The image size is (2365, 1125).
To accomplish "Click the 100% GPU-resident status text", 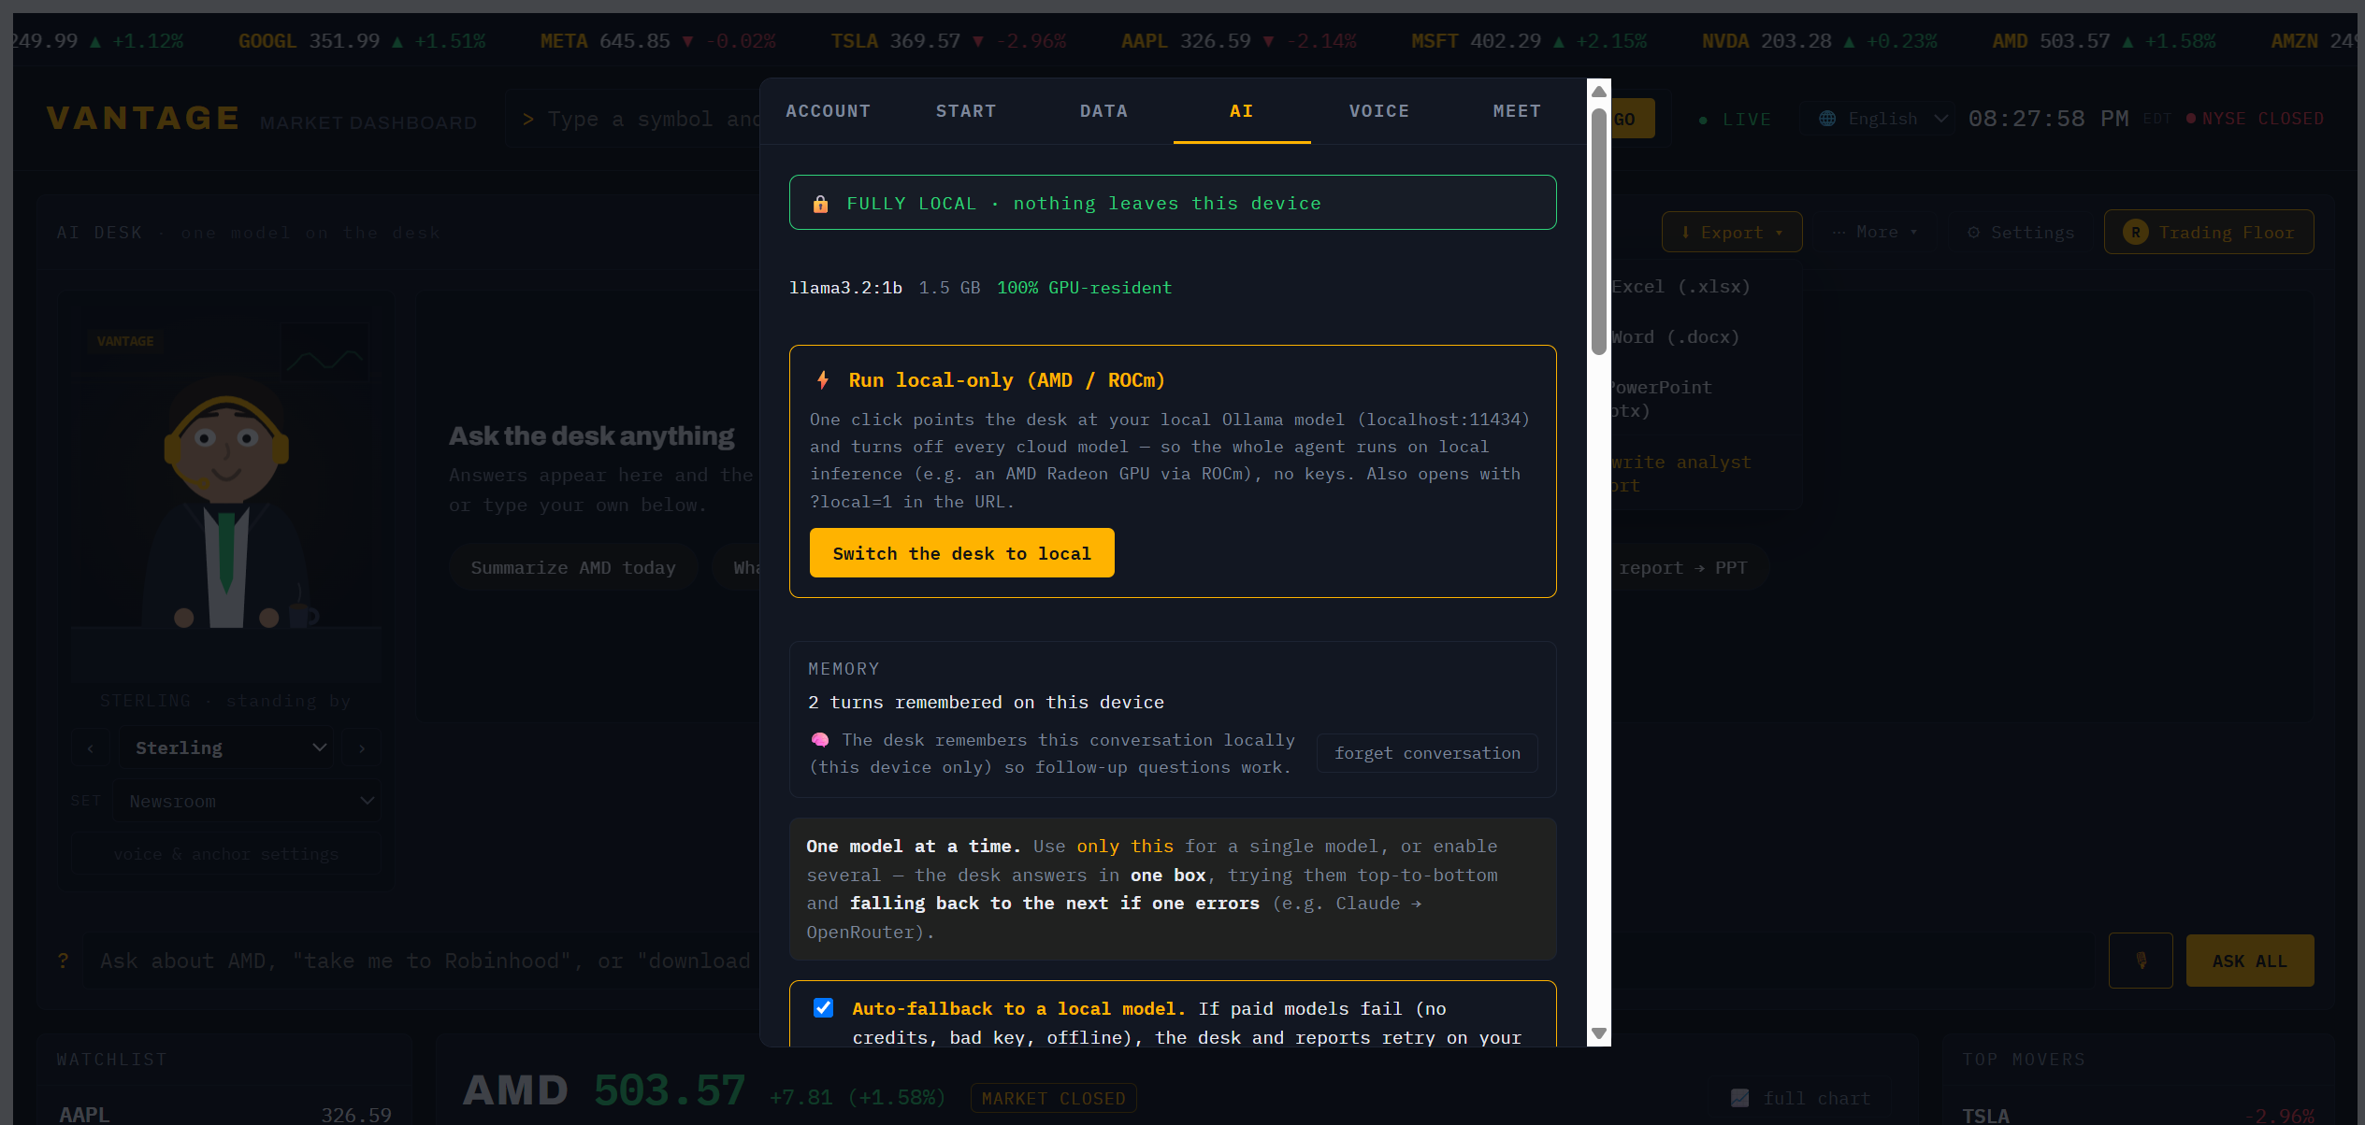I will [x=1084, y=288].
